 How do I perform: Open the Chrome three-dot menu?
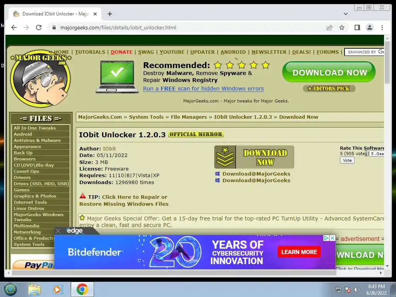coord(382,27)
